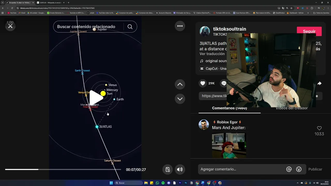Viewport: 331px width, 186px height.
Task: Open a new browser tab
Action: click(69, 3)
